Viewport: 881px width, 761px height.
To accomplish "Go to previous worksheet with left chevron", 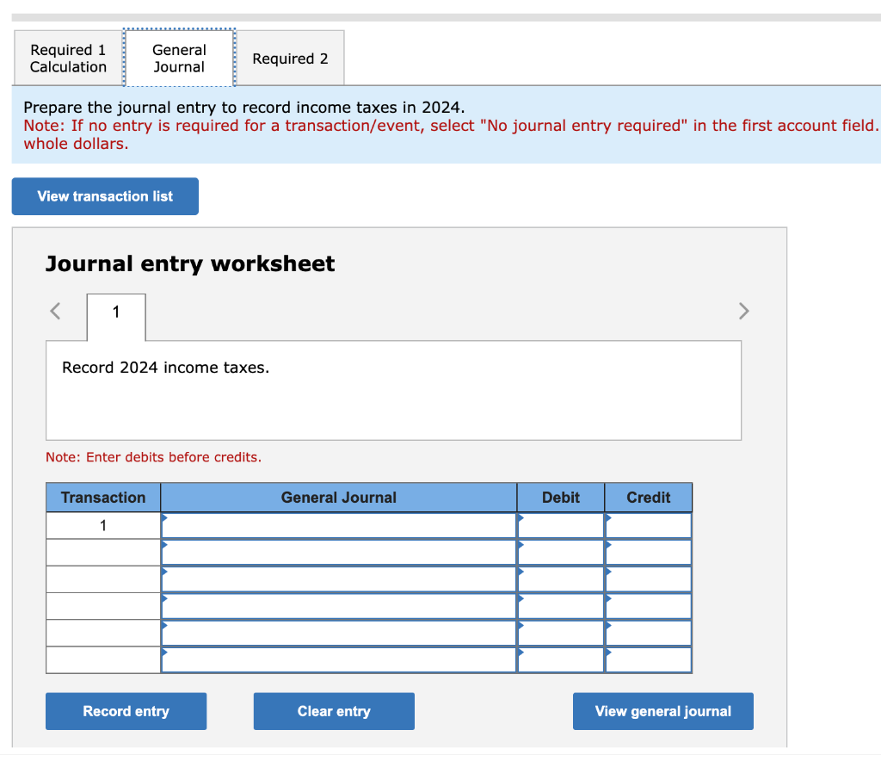I will coord(55,311).
